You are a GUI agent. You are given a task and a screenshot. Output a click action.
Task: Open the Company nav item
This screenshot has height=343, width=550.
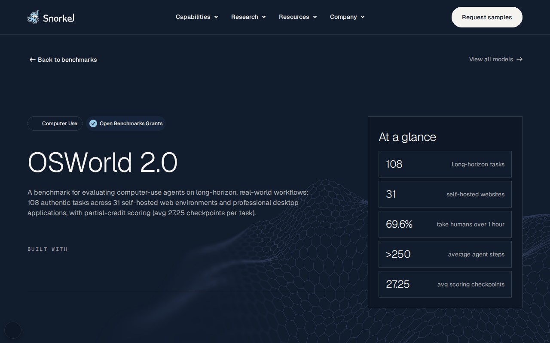coord(343,17)
